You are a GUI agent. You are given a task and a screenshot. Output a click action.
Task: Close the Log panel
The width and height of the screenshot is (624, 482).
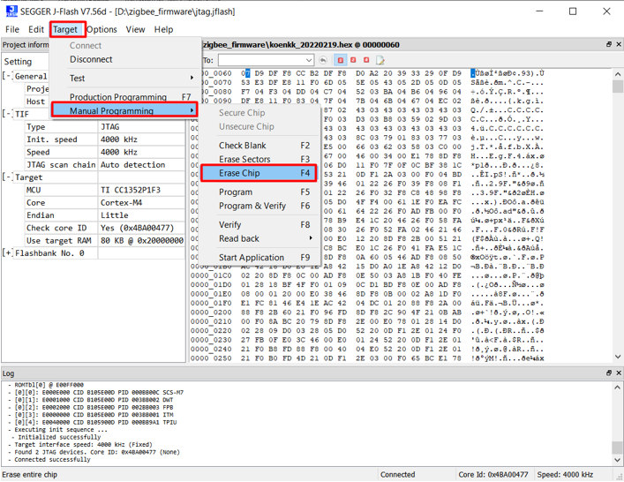(x=619, y=373)
